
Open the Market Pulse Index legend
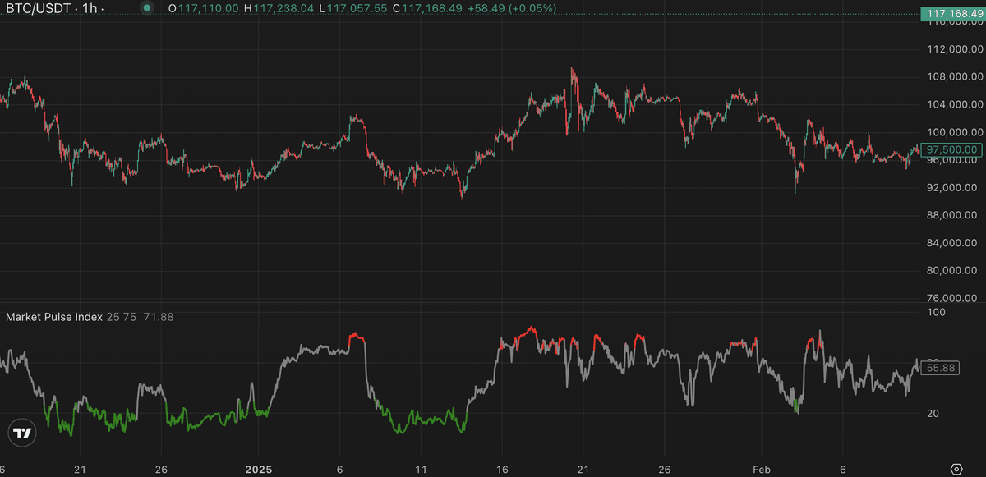point(54,317)
